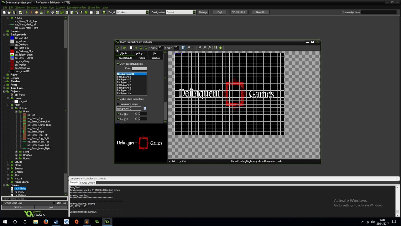
Task: Switch to the views tab in Room Properties
Action: point(142,58)
